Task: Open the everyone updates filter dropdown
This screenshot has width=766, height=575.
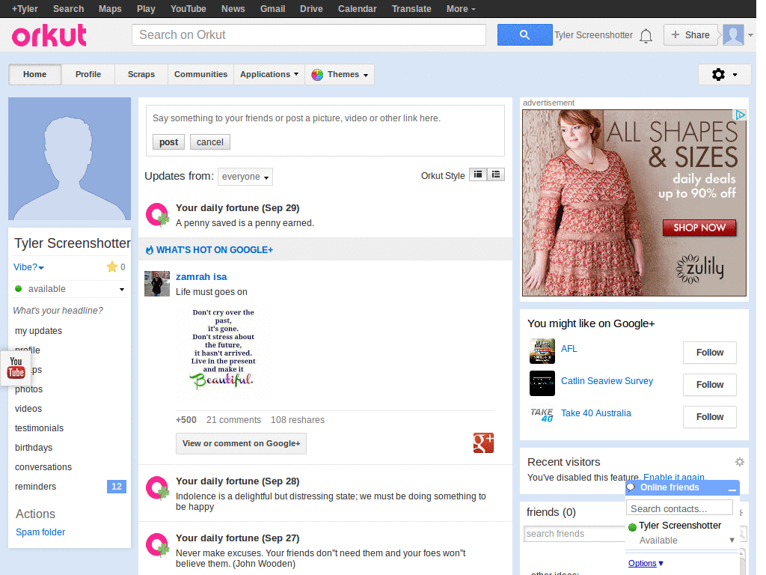Action: pyautogui.click(x=245, y=177)
